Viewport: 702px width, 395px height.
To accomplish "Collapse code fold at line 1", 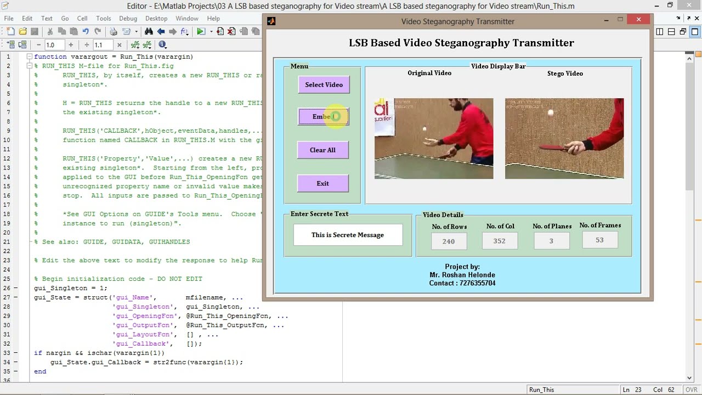I will 30,57.
